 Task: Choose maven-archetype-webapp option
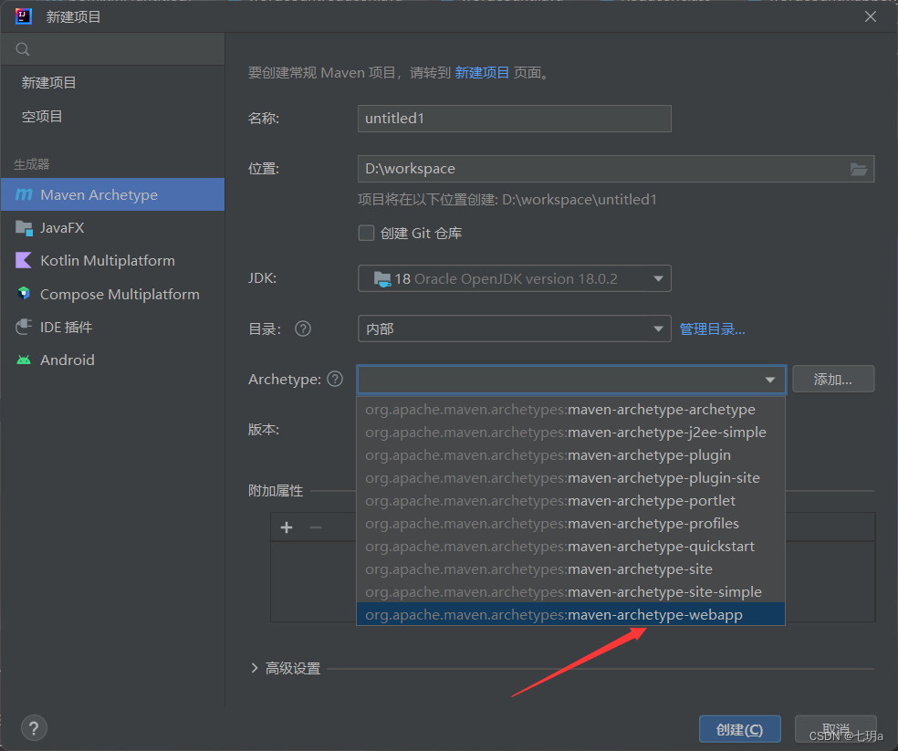[570, 614]
